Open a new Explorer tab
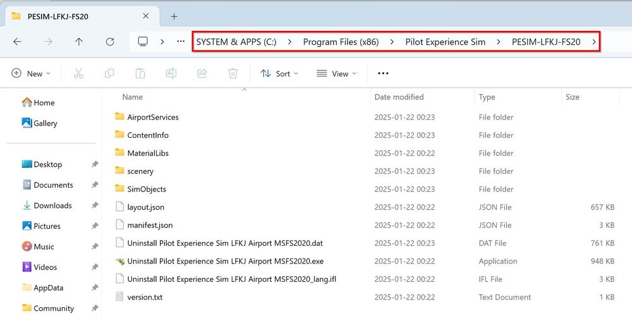This screenshot has width=632, height=321. [x=174, y=16]
